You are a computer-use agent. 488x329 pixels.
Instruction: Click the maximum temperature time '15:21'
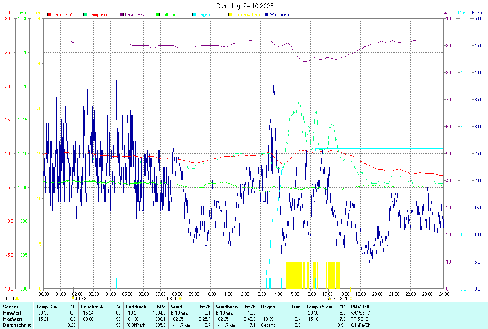point(43,319)
